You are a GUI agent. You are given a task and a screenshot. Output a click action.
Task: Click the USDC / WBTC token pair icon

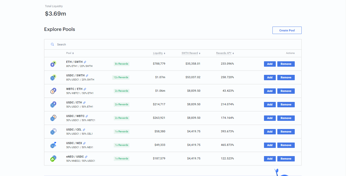click(53, 118)
